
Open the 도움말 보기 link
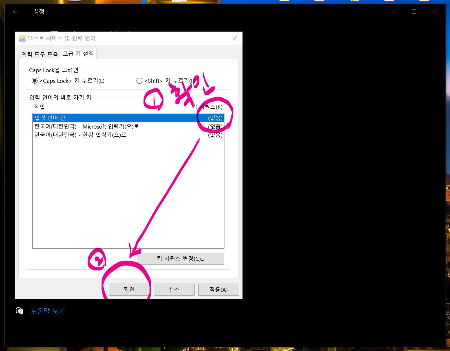pyautogui.click(x=48, y=311)
